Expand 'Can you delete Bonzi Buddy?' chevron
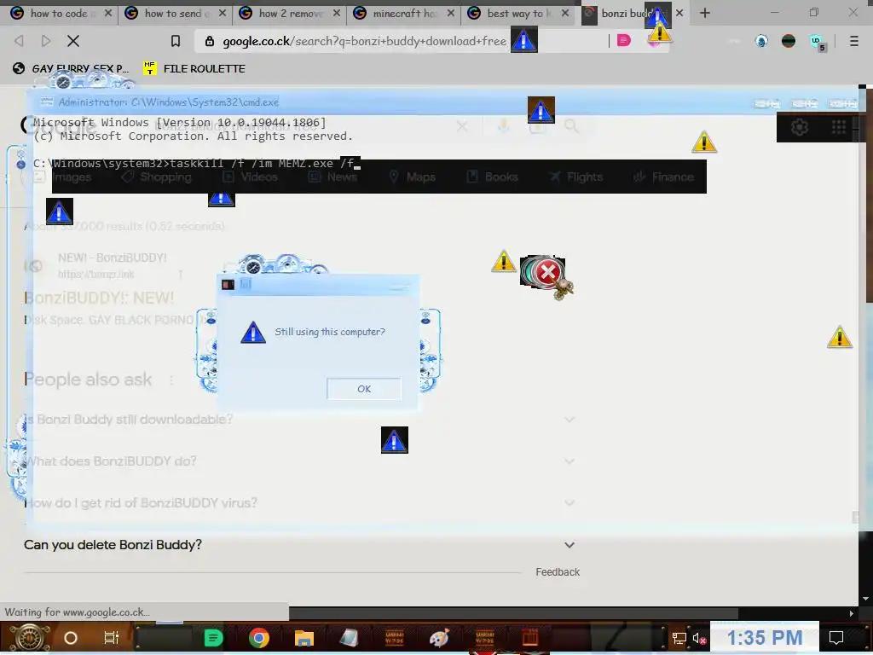 569,545
